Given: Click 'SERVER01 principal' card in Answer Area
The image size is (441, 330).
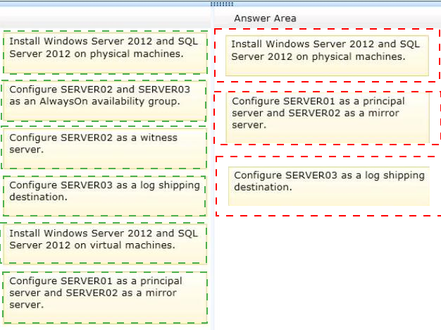Looking at the screenshot, I should [328, 118].
